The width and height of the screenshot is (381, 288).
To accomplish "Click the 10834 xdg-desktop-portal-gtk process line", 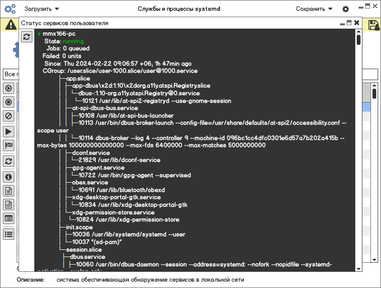I will tap(133, 205).
